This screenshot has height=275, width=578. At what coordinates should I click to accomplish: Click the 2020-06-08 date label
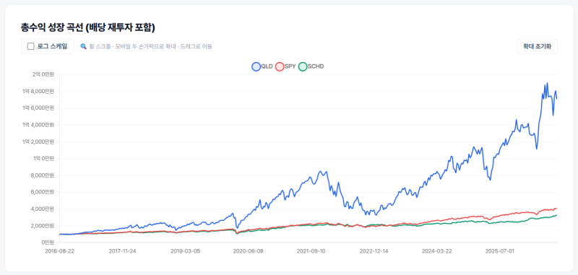click(249, 251)
